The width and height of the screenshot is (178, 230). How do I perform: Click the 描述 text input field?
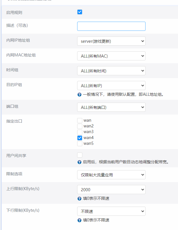[x=111, y=26]
